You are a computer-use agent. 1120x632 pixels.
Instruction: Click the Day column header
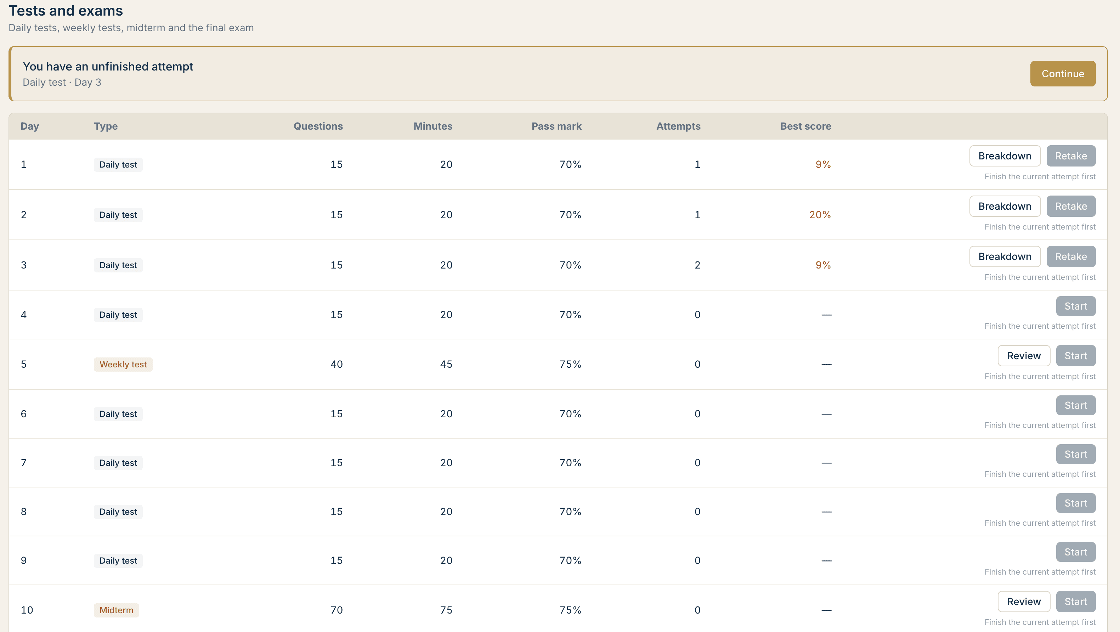(29, 126)
